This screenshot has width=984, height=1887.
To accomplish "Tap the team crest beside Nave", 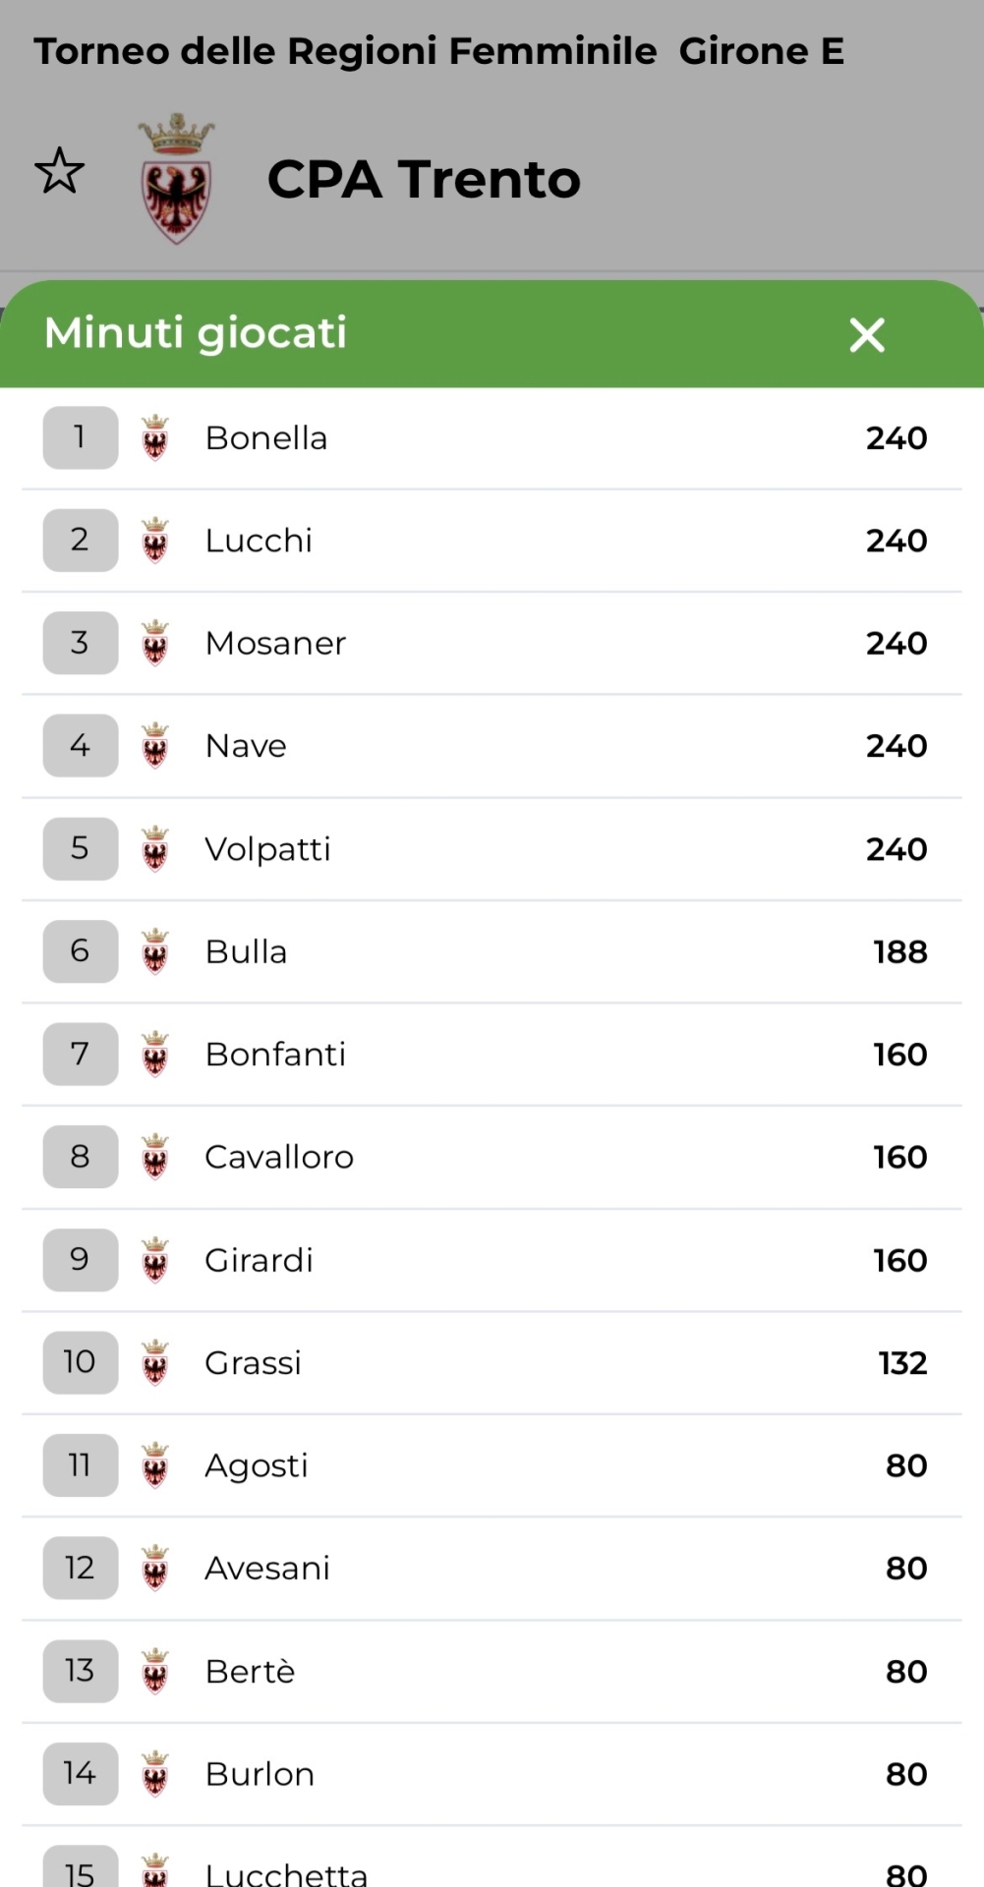I will (155, 746).
